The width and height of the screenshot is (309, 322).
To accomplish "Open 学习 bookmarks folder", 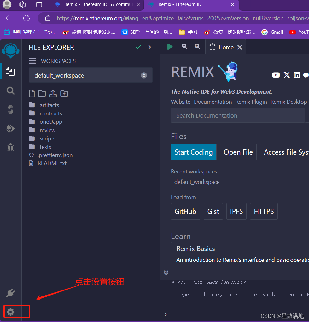I will [x=188, y=32].
